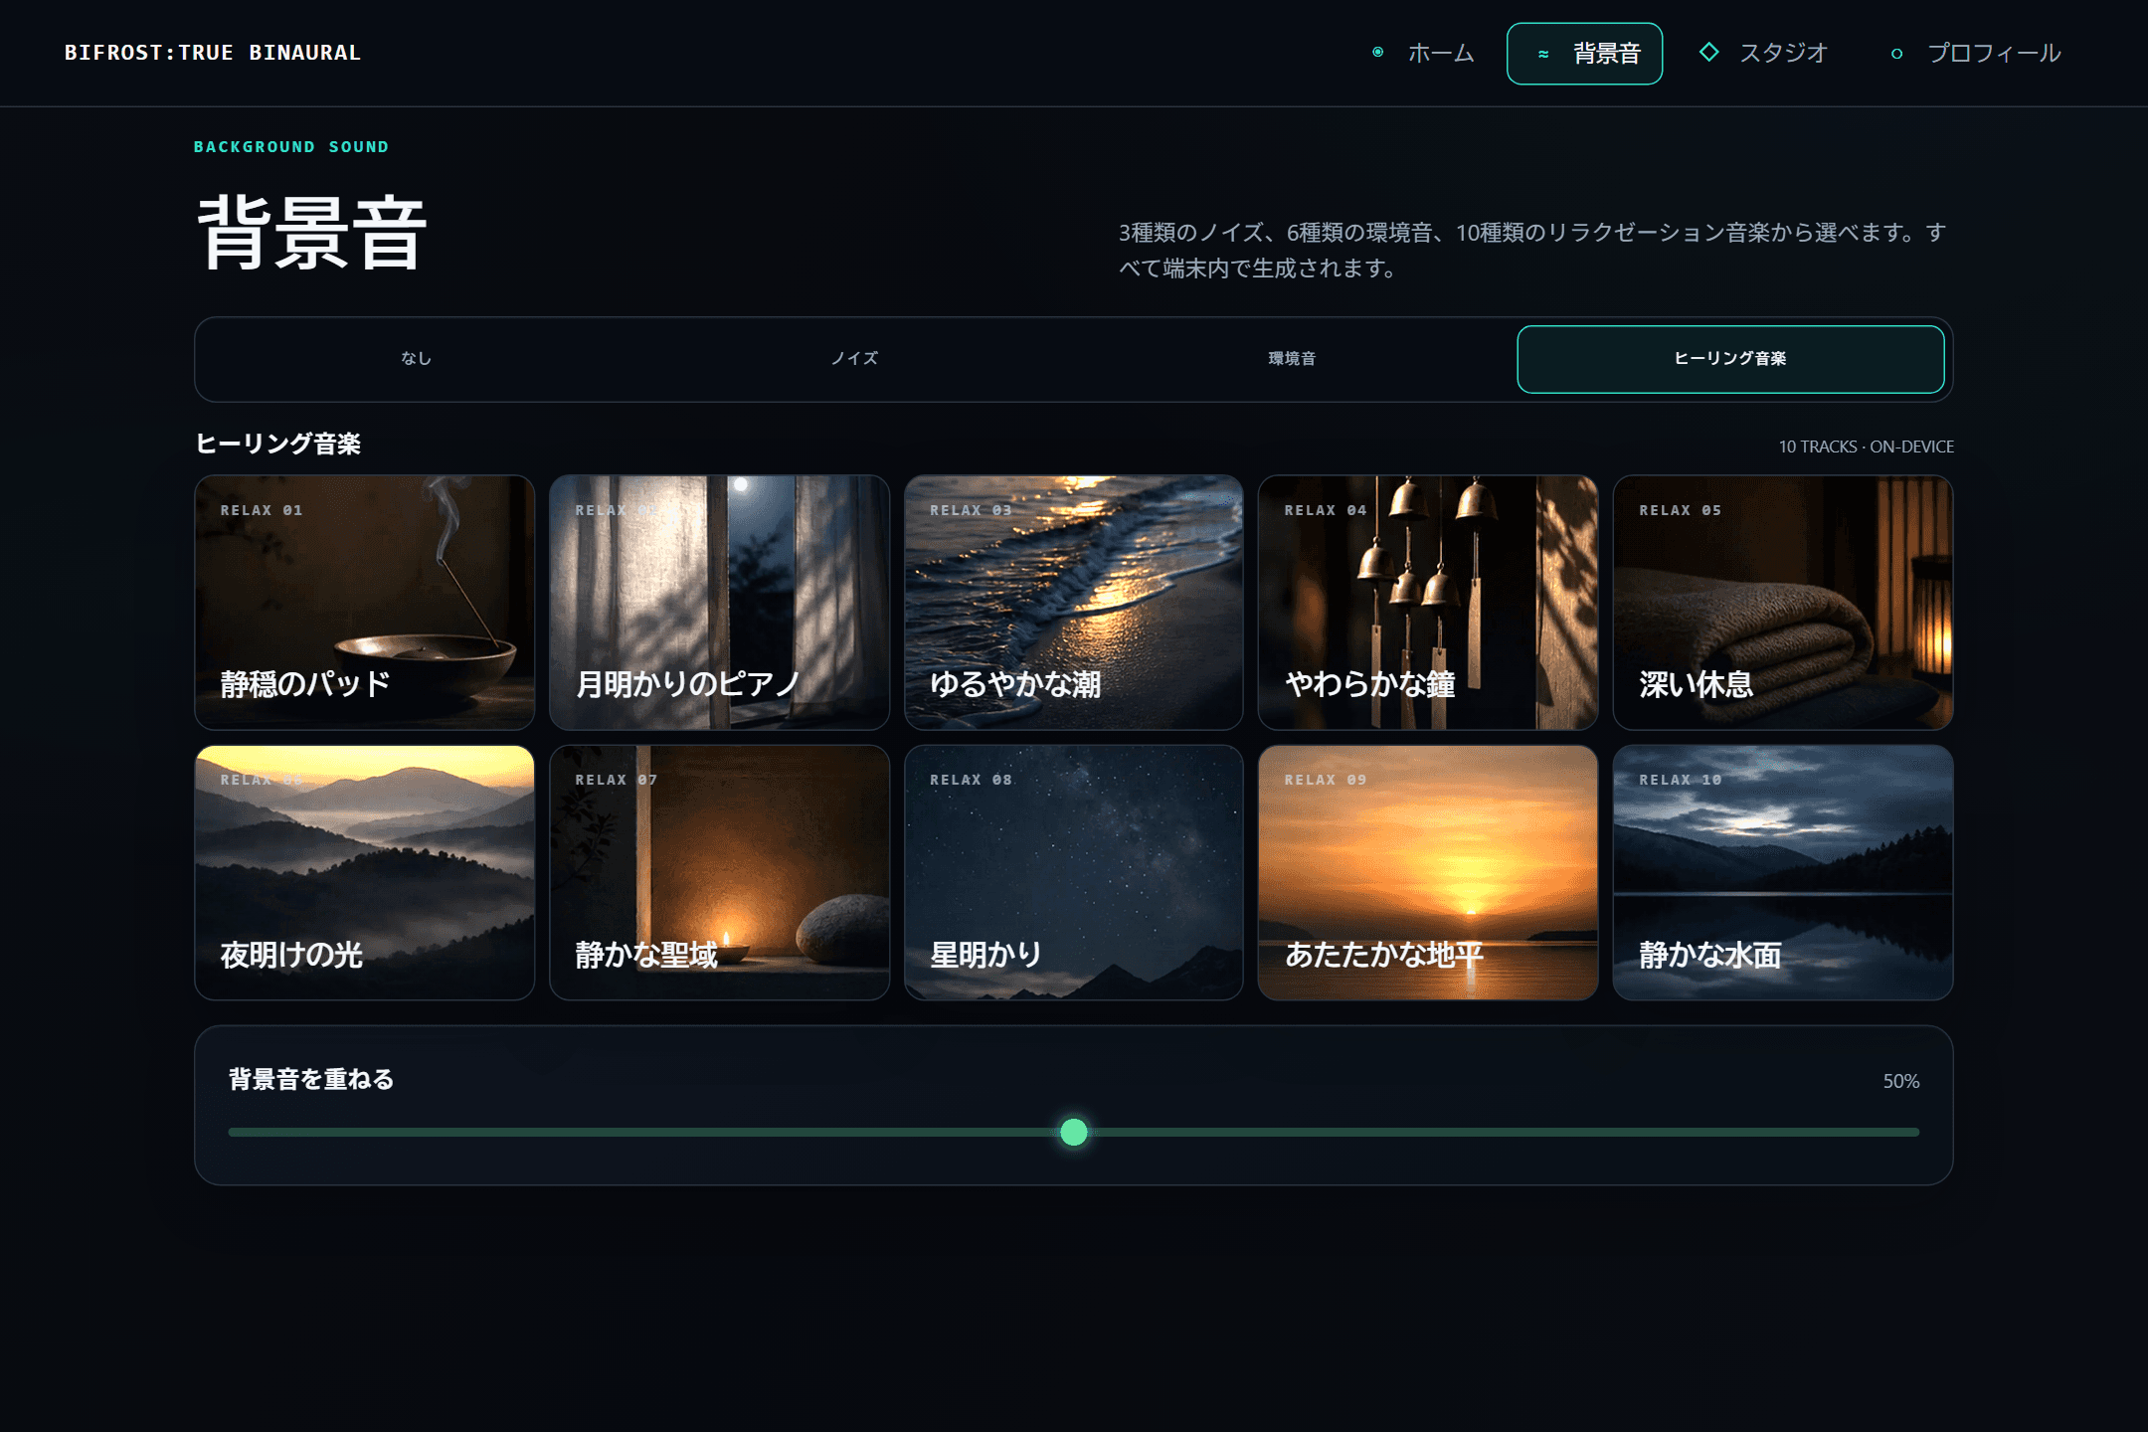This screenshot has height=1432, width=2148.
Task: Choose the 静かな水面 track card
Action: point(1783,873)
